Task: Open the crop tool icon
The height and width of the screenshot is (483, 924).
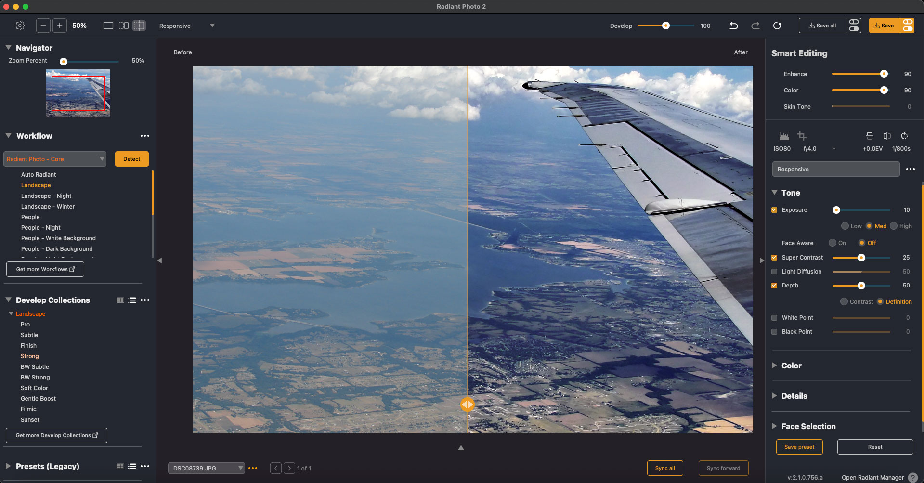Action: point(802,136)
